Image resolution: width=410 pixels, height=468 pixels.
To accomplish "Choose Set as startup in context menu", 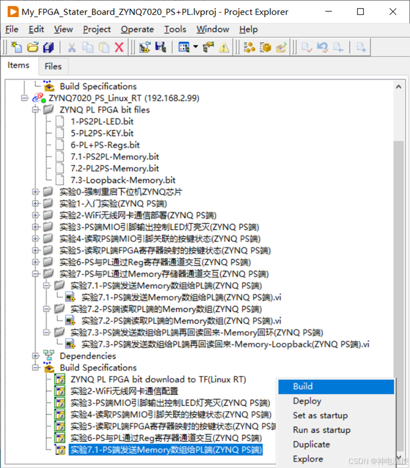I will (x=336, y=416).
